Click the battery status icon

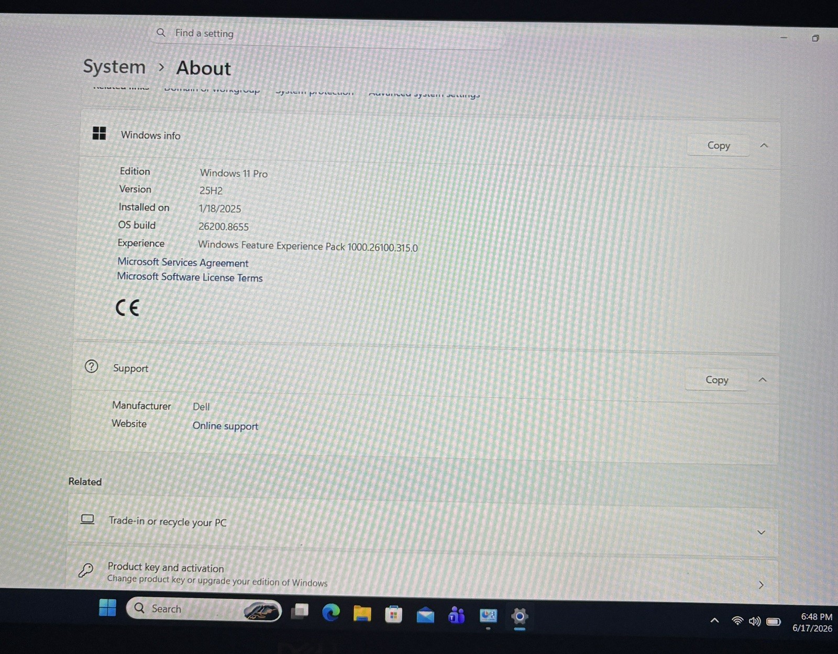coord(774,622)
